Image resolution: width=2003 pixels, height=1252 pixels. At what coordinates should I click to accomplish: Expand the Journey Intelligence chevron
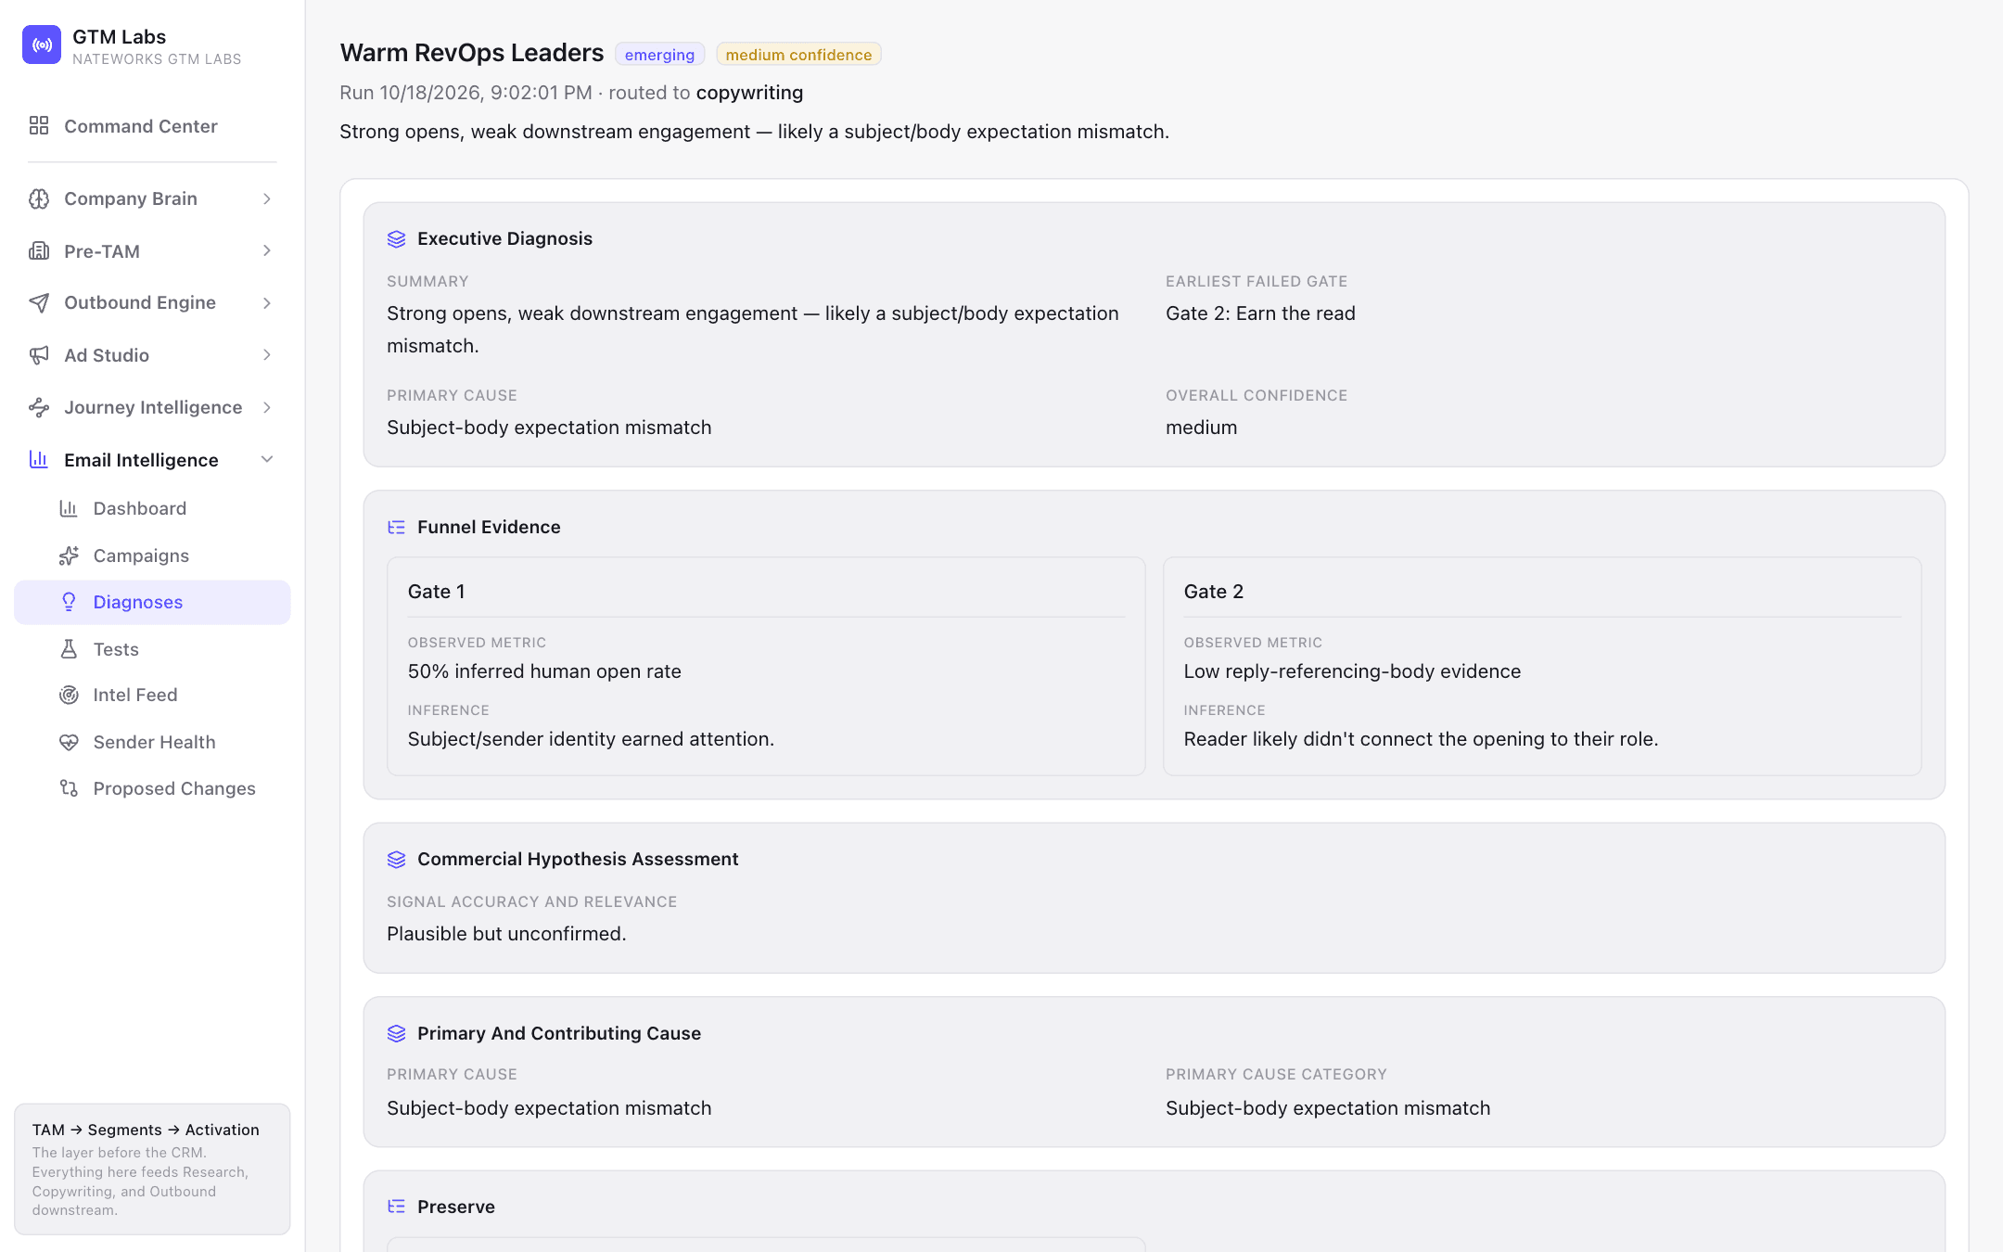click(x=267, y=407)
